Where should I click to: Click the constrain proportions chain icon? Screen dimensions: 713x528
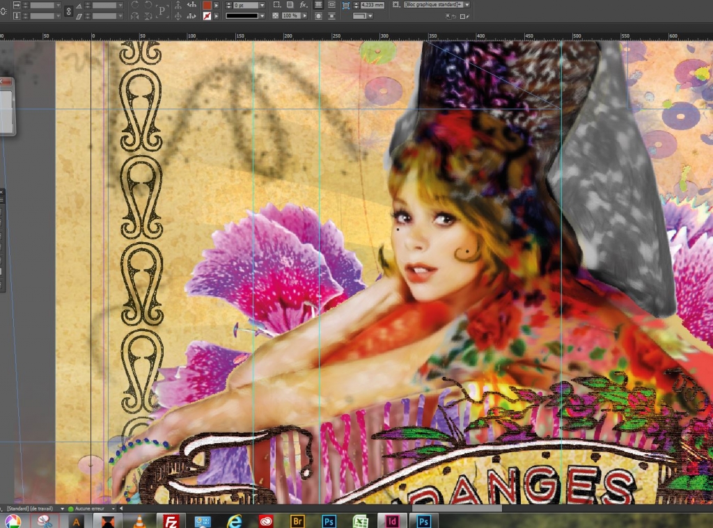[69, 11]
